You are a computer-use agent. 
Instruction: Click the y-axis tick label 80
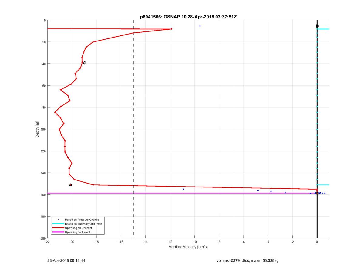pos(44,108)
